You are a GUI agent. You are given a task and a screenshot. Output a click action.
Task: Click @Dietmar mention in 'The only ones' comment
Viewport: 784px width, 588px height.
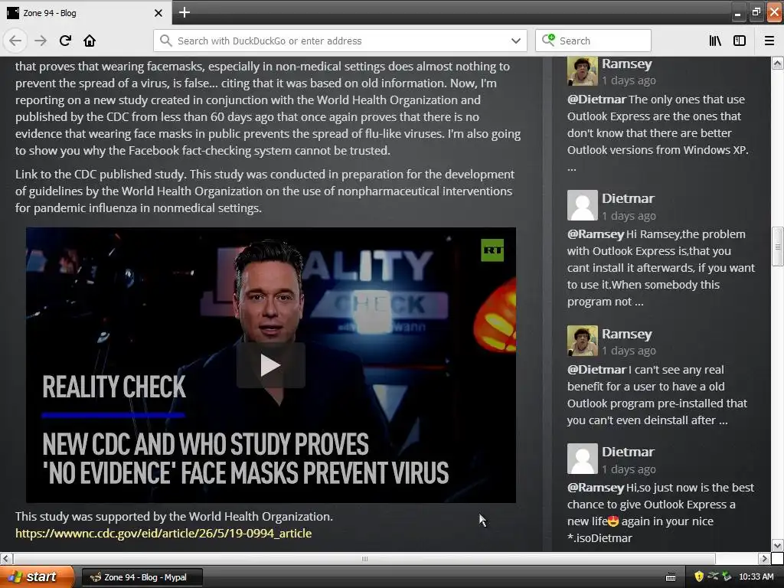[x=596, y=99]
